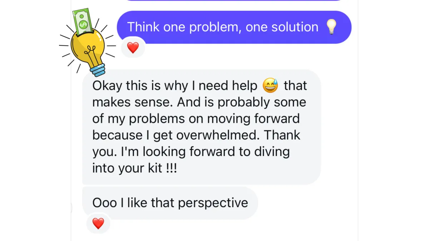Select the "Ooo I like that perspective" message bubble
The image size is (429, 241).
tap(170, 203)
